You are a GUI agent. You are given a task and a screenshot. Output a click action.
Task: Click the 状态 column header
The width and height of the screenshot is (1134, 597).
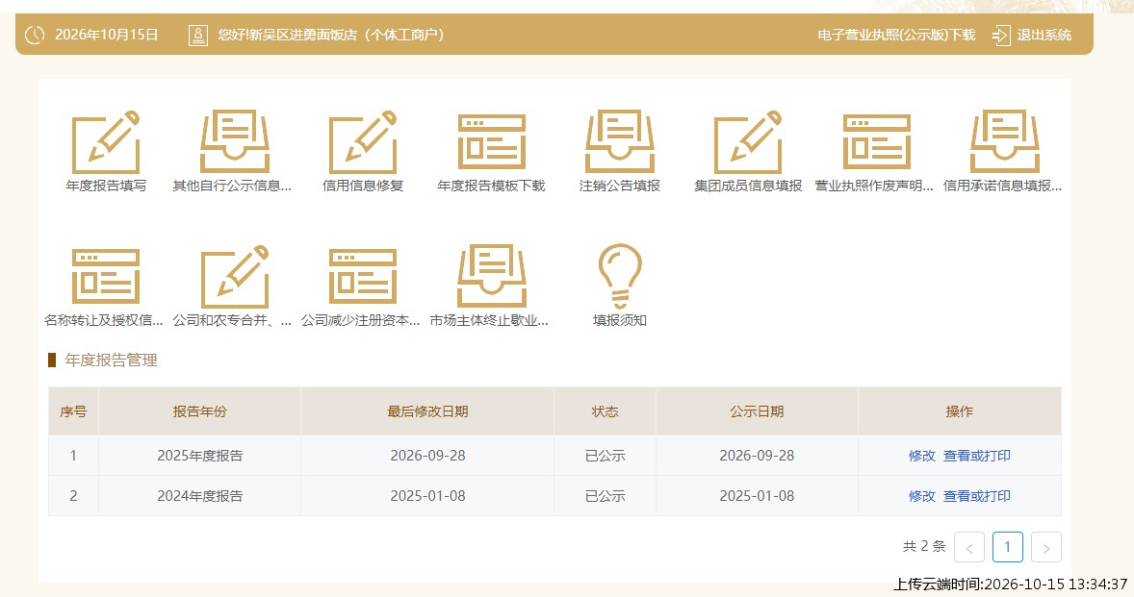[x=605, y=411]
